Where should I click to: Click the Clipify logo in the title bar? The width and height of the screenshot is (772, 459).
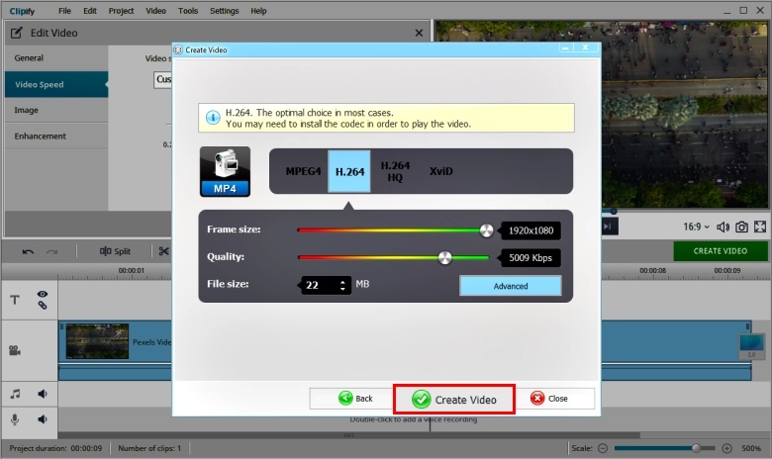[22, 11]
